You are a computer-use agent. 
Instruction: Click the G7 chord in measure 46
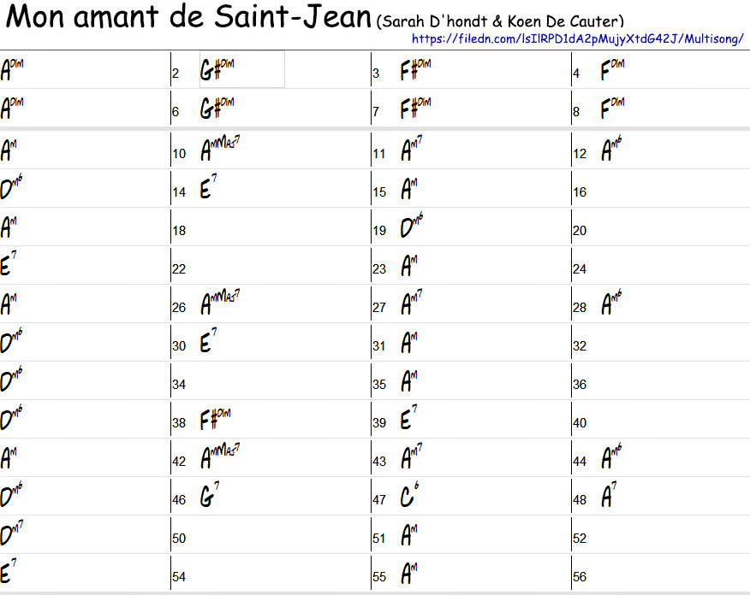click(x=210, y=497)
